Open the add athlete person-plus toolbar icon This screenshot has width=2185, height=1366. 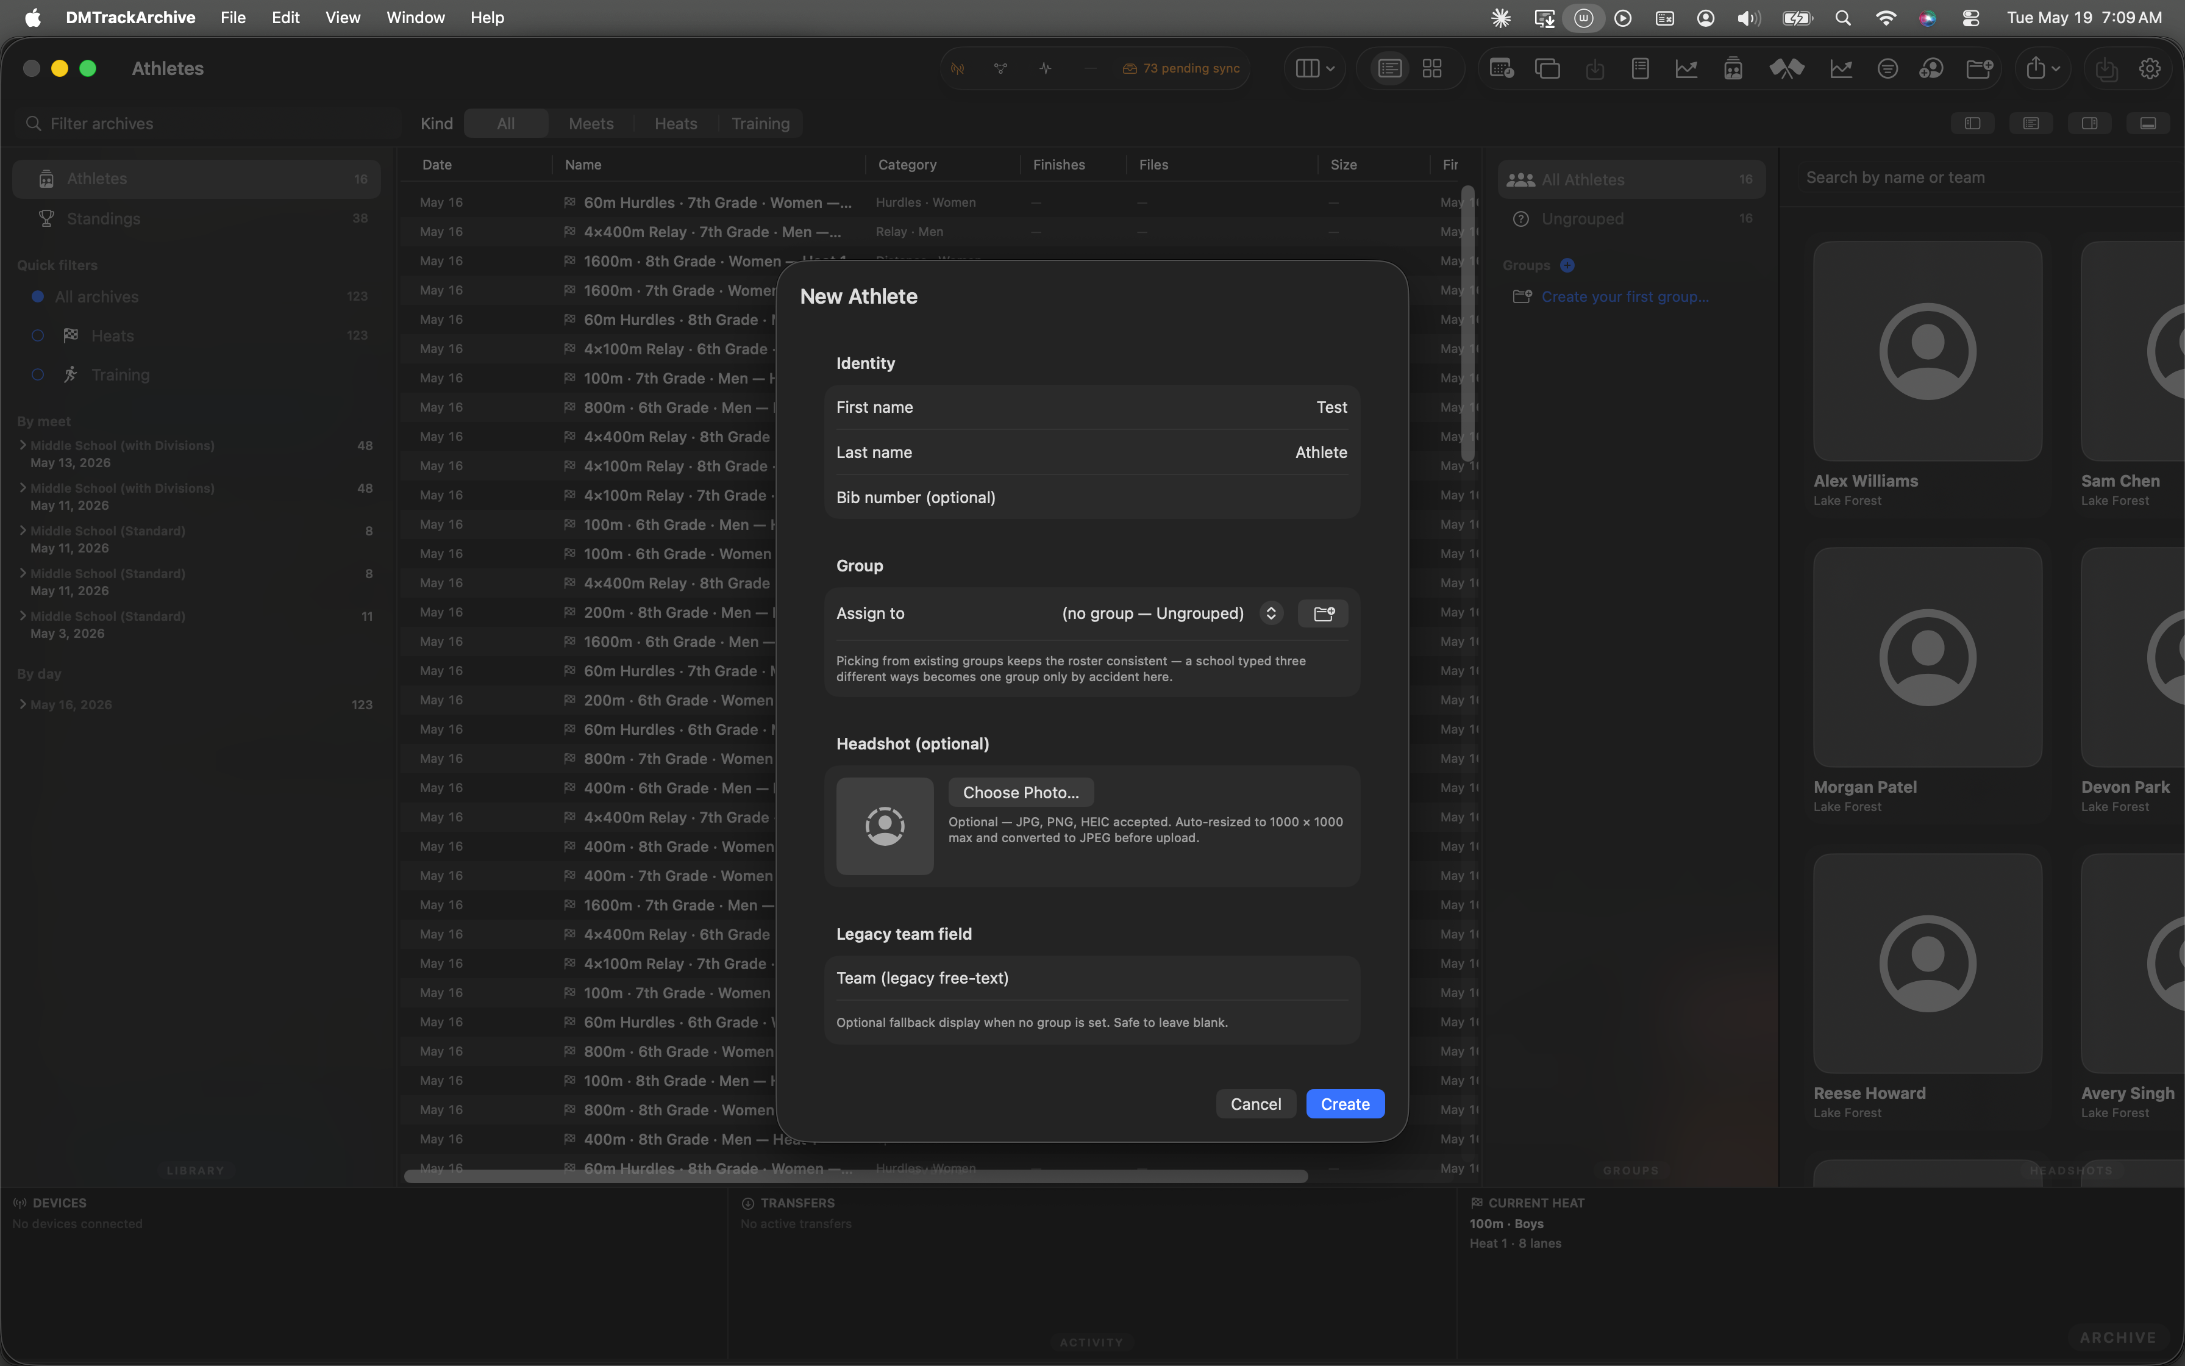click(x=1931, y=69)
